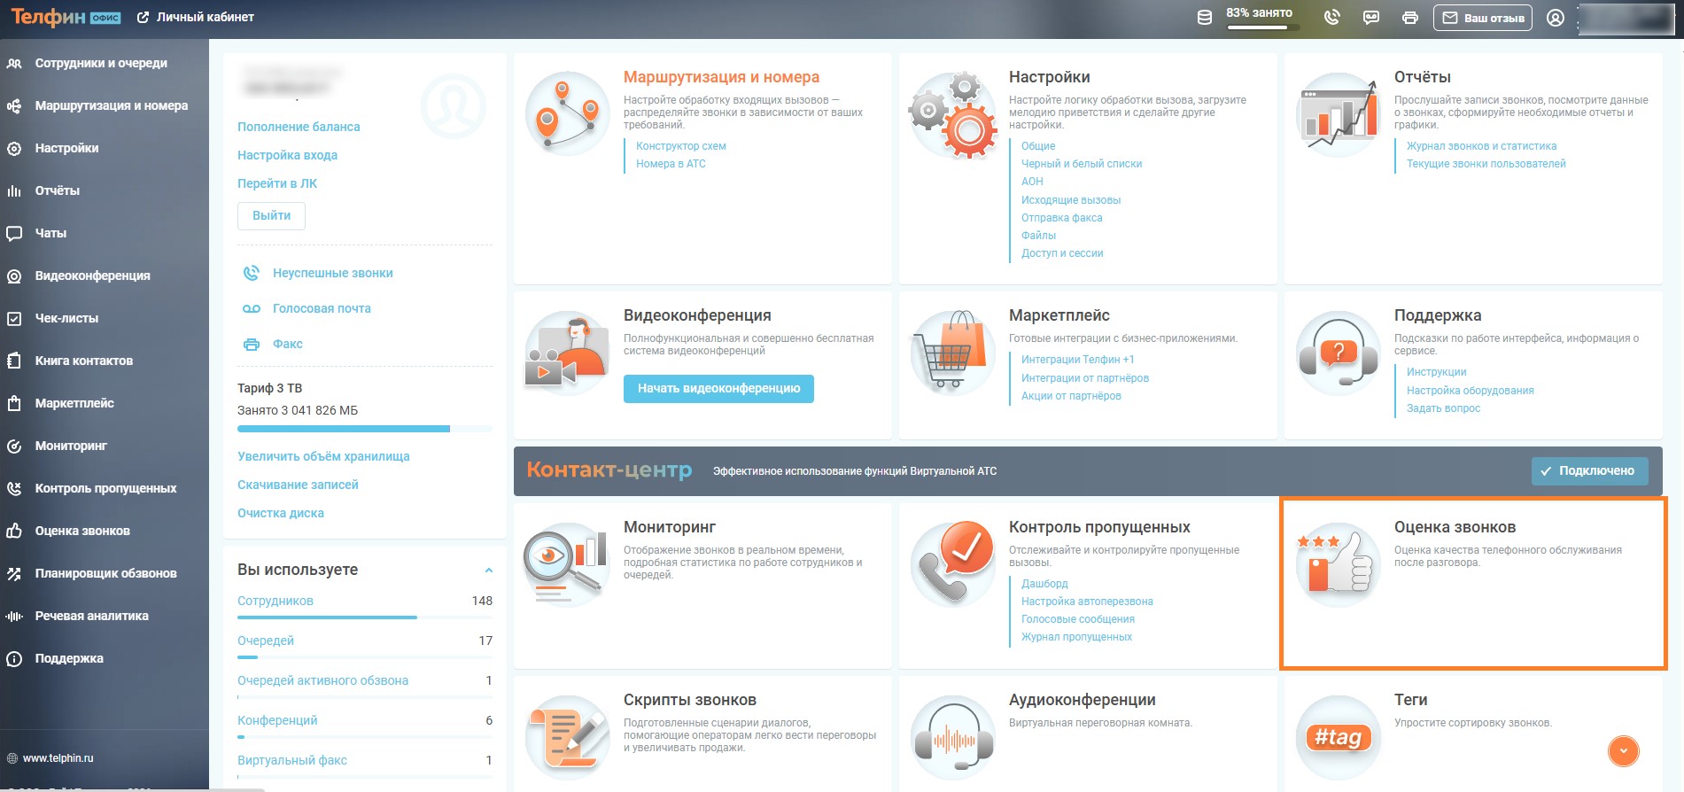Click Журнал пропущенных link
This screenshot has width=1684, height=792.
point(1076,637)
